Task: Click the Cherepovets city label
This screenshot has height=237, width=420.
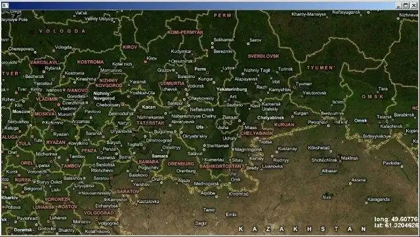Action: point(21,49)
